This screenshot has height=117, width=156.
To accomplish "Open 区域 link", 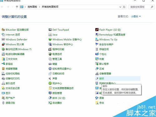I will (x=101, y=69).
